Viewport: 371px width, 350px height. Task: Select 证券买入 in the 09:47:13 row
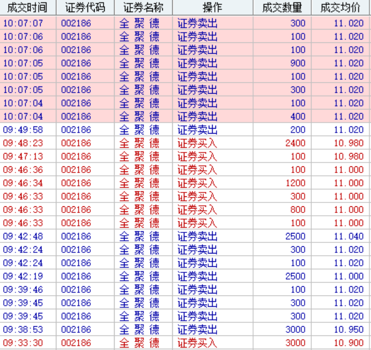197,156
